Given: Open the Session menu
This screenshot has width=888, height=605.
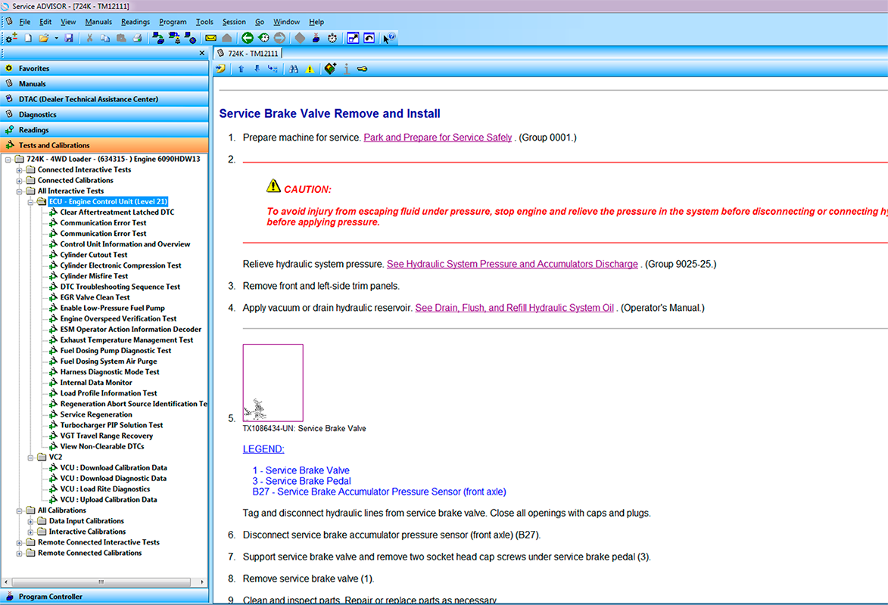Looking at the screenshot, I should pos(234,21).
